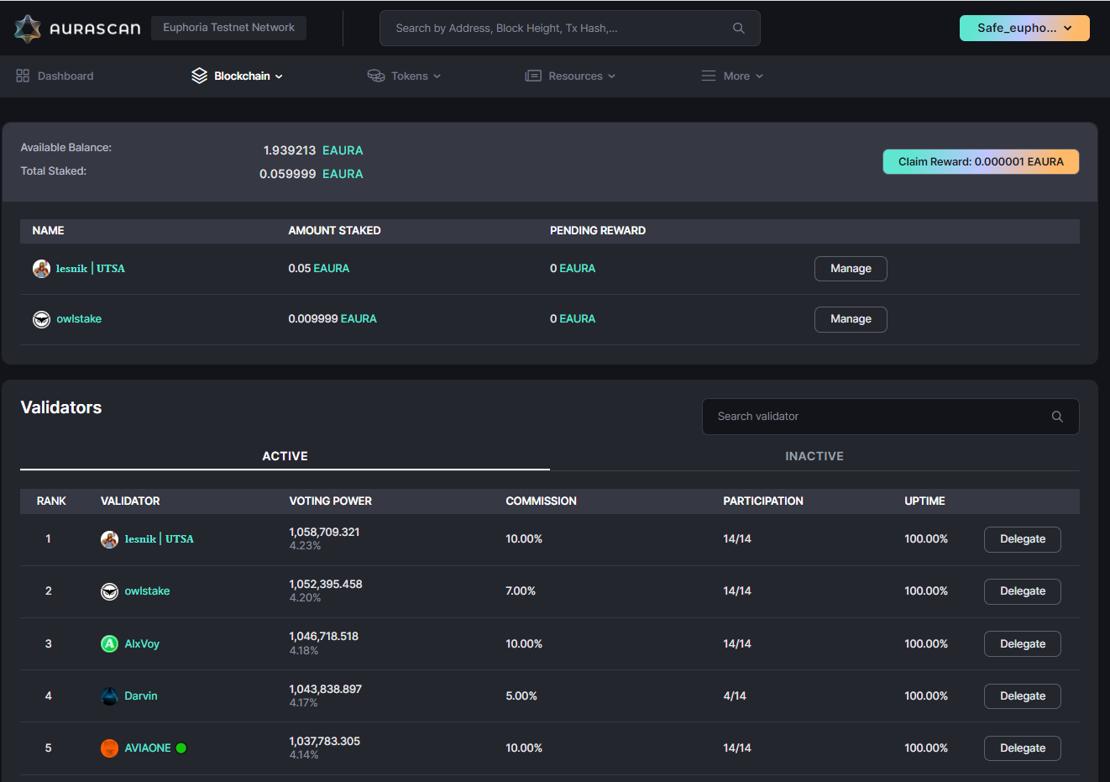
Task: Click voting power value 1,037,783.305
Action: (x=324, y=742)
